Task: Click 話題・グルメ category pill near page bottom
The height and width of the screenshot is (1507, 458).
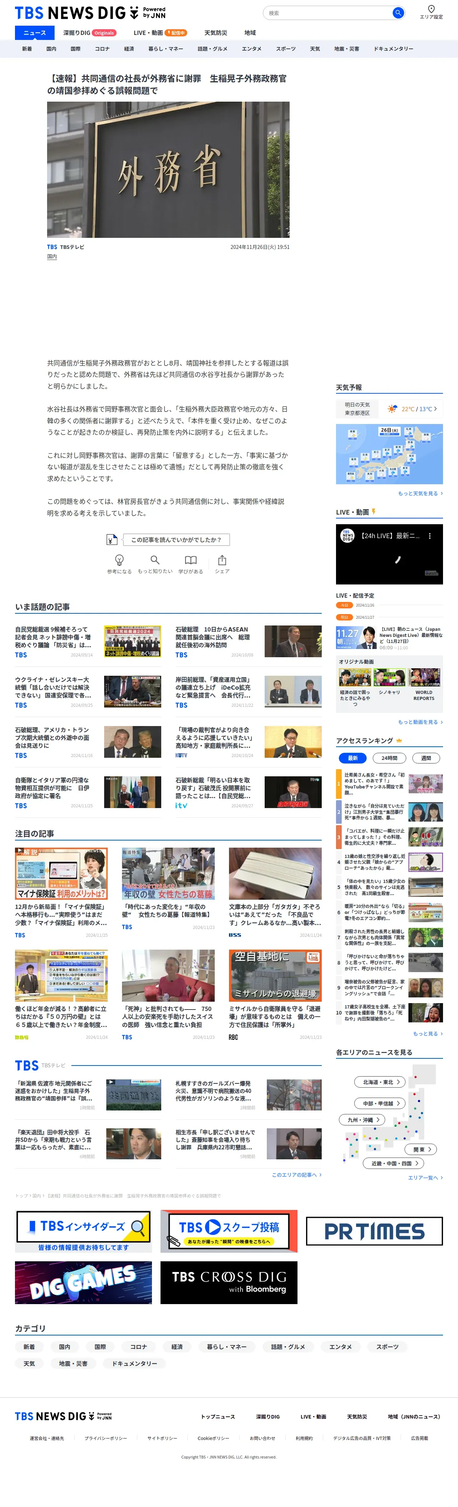Action: tap(288, 1347)
